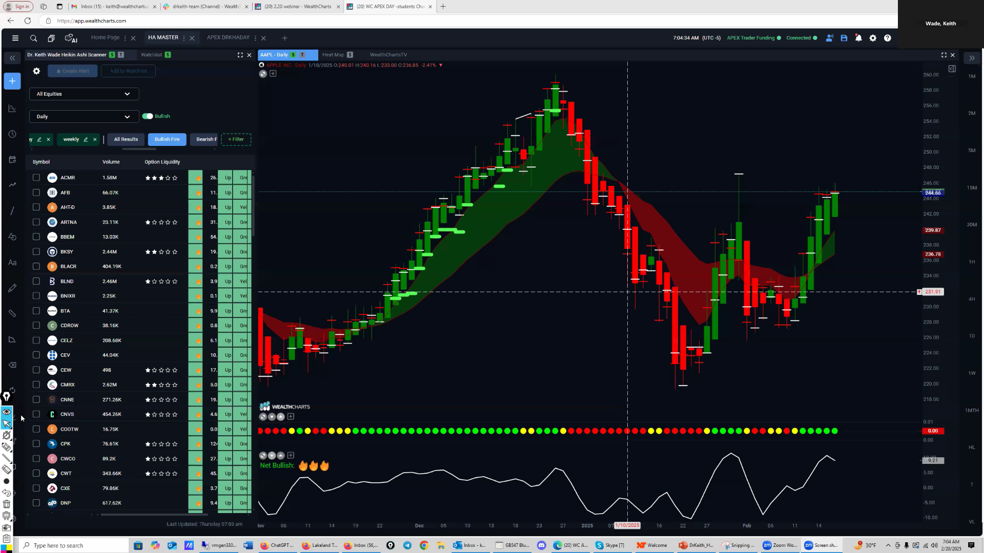This screenshot has height=553, width=984.
Task: Open scanner settings gear
Action: pyautogui.click(x=36, y=71)
